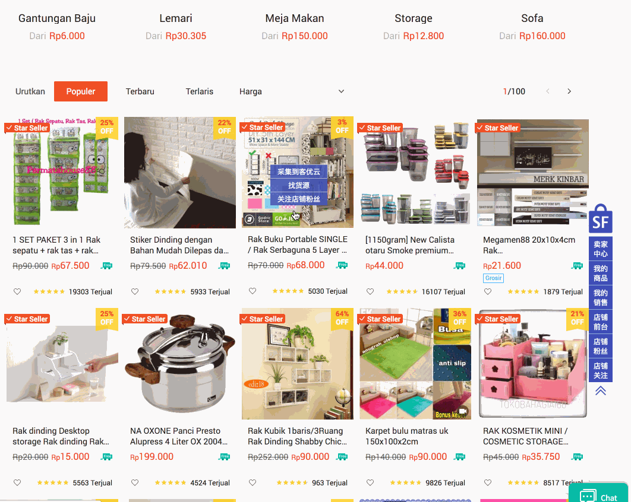Open RAK KOSMETIK MINI product title

(x=526, y=436)
